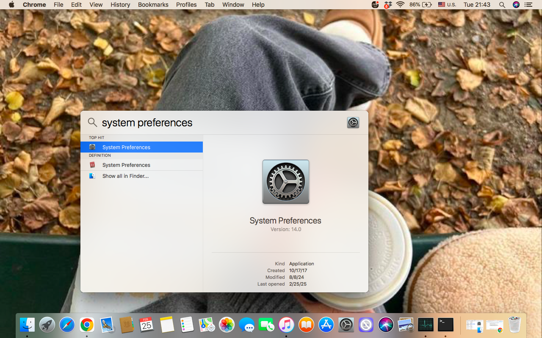
Task: Select the Siri icon in the Dock
Action: (x=386, y=325)
